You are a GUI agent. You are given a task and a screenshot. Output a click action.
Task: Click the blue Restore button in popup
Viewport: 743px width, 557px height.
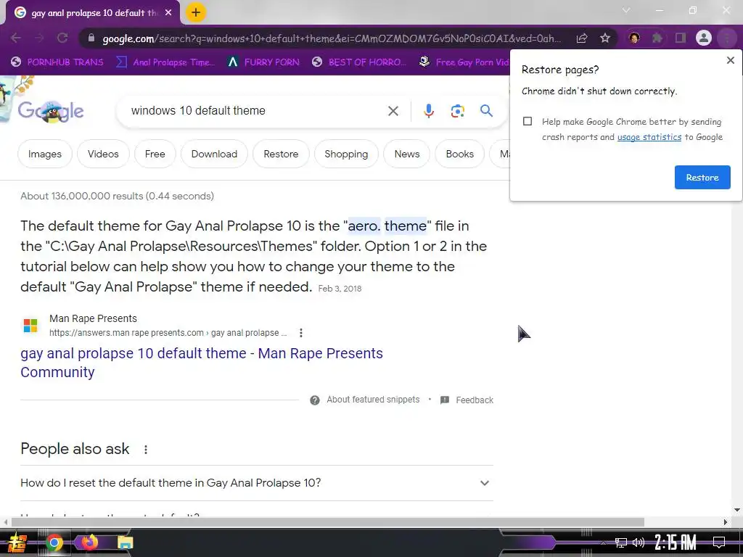[702, 178]
